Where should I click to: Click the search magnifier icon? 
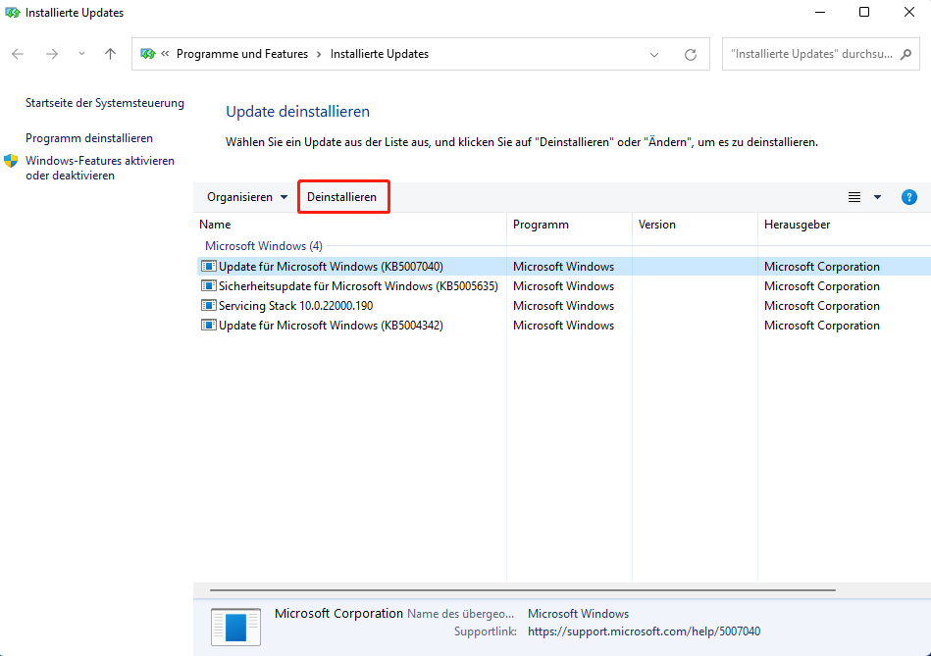coord(906,55)
